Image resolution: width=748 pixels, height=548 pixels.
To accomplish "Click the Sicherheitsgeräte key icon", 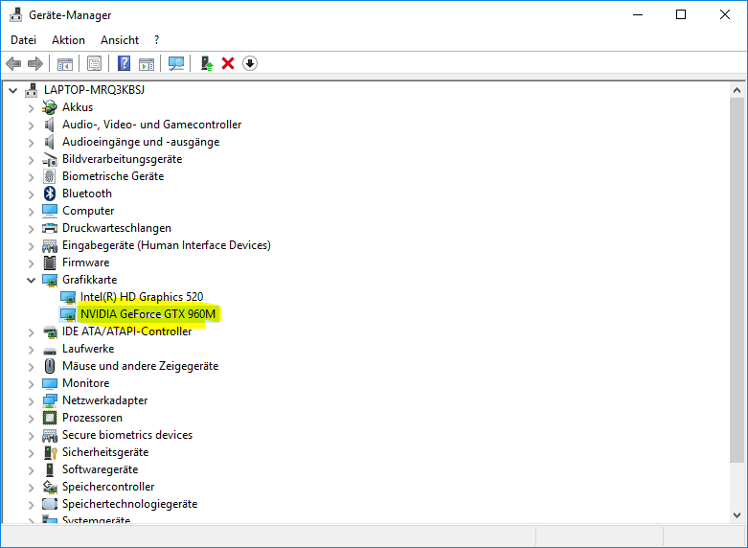I will click(50, 452).
